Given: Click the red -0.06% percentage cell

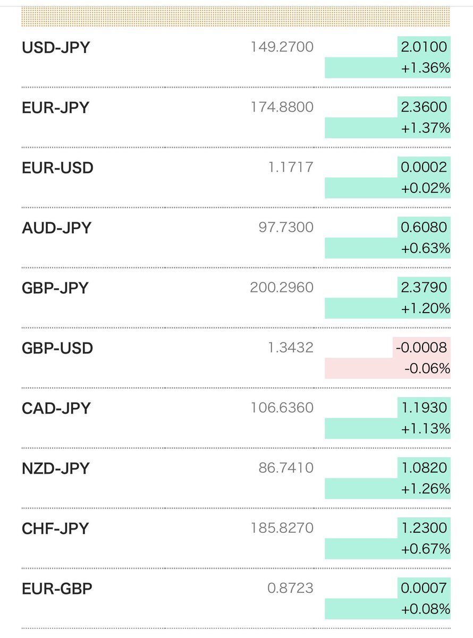Looking at the screenshot, I should tap(387, 368).
